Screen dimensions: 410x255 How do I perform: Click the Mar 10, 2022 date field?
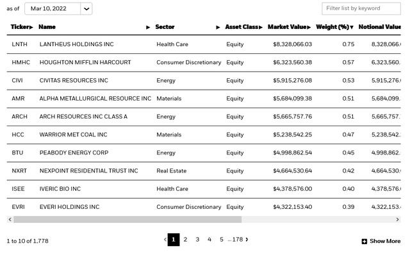[53, 8]
